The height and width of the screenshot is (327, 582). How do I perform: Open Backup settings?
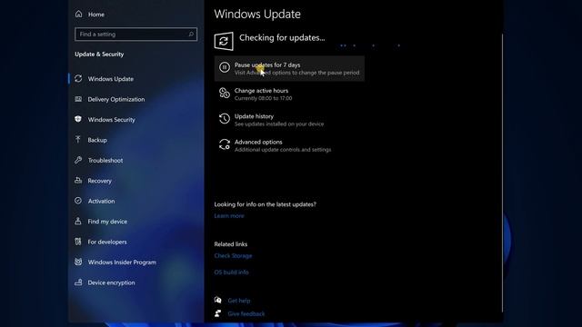tap(97, 140)
